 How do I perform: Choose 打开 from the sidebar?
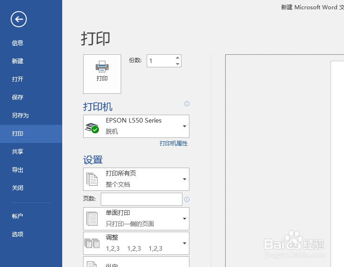click(18, 79)
